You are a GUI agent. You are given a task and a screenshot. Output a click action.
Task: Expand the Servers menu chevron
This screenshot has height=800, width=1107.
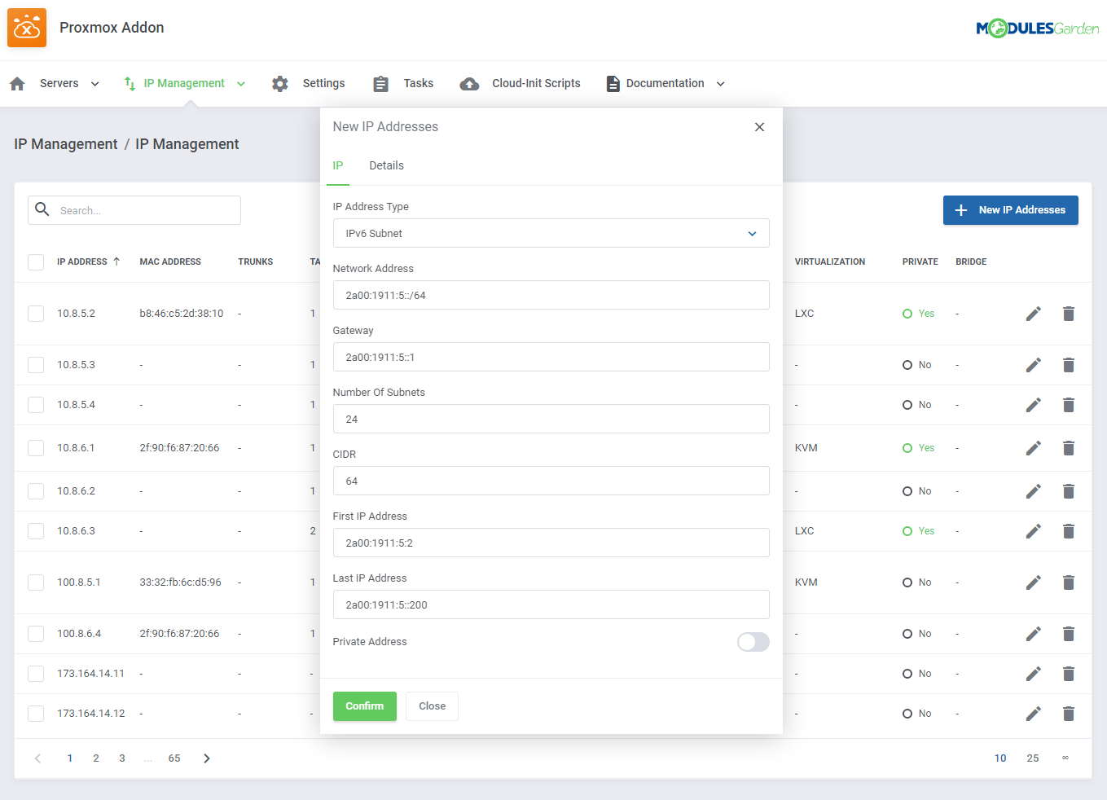pyautogui.click(x=94, y=83)
